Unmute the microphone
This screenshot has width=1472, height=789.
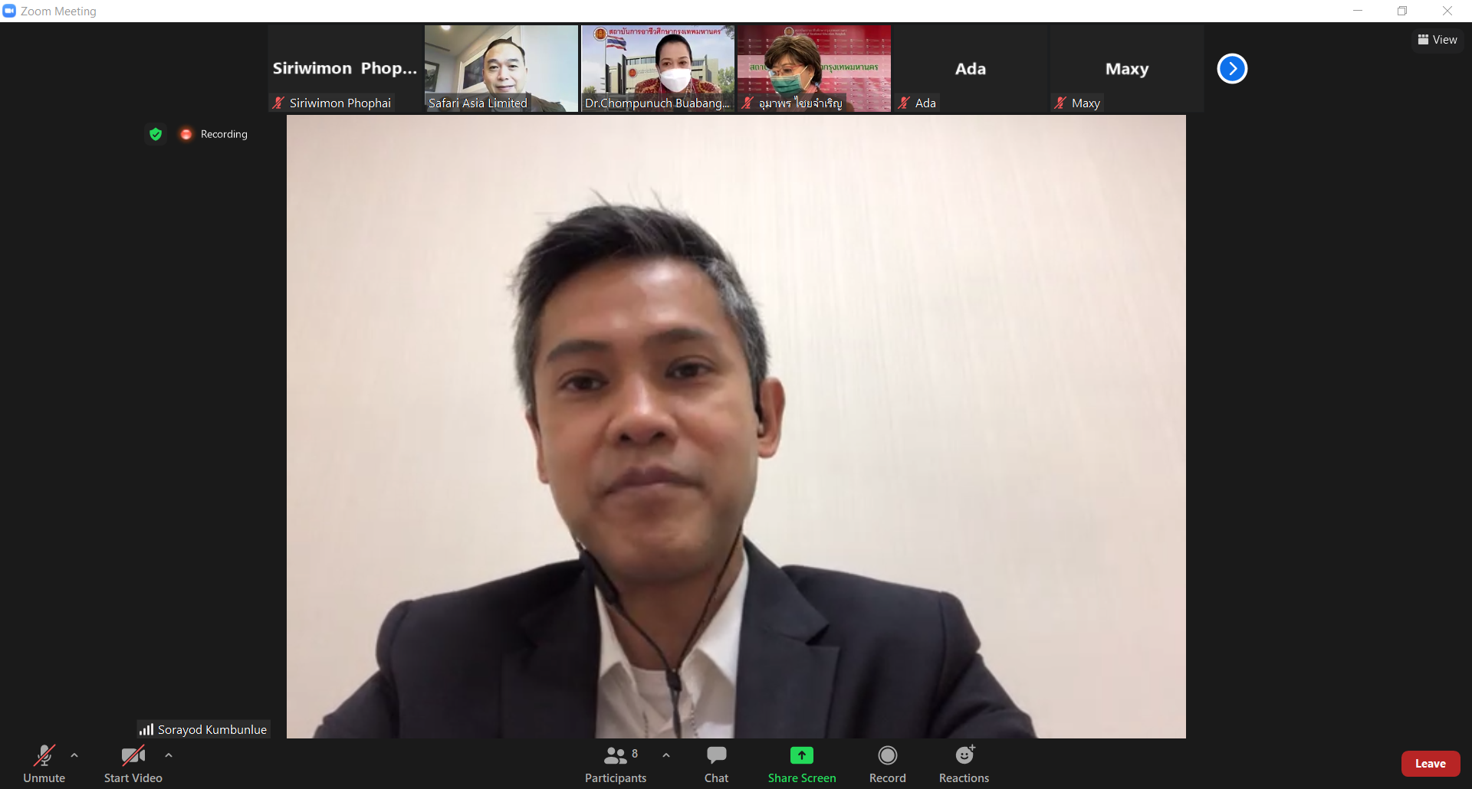tap(44, 763)
